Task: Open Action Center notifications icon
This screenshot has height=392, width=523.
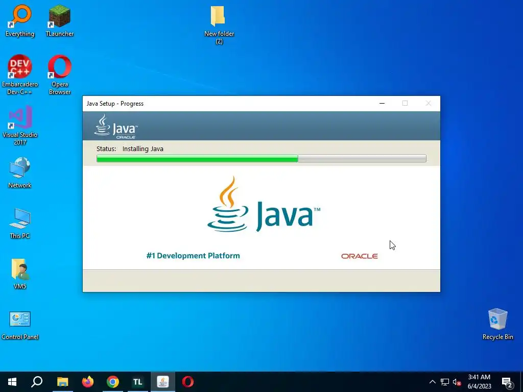Action: pyautogui.click(x=507, y=382)
